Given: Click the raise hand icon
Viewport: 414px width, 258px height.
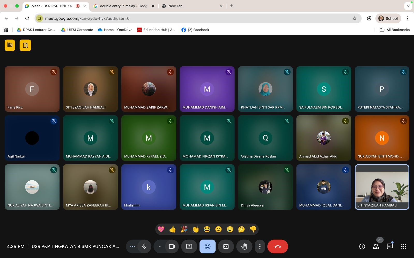Looking at the screenshot, I should pos(244,246).
